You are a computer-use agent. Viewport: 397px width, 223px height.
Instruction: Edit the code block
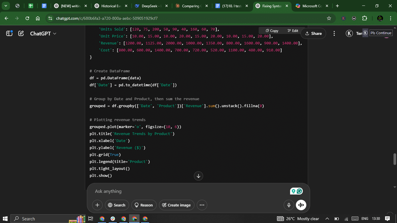pyautogui.click(x=293, y=30)
